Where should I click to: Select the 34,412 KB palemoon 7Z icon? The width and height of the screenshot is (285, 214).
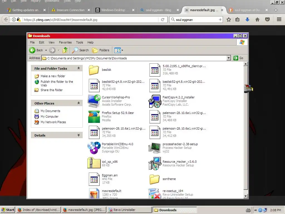point(155,132)
